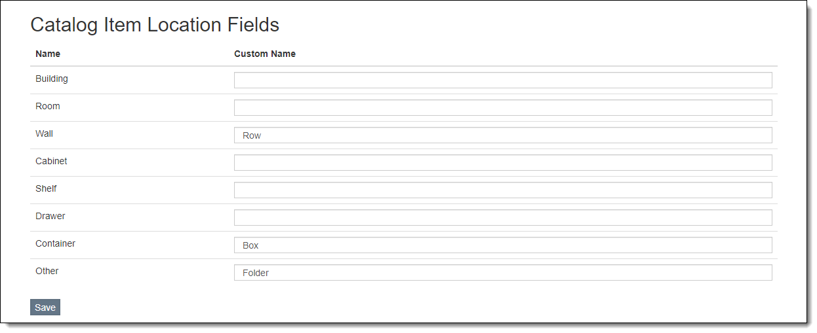Click the Wall row label

point(45,133)
